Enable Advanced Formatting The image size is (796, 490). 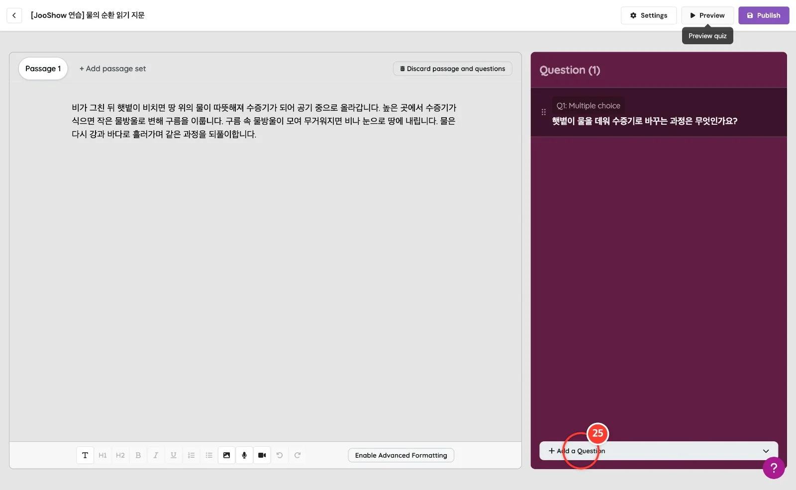[x=401, y=455]
